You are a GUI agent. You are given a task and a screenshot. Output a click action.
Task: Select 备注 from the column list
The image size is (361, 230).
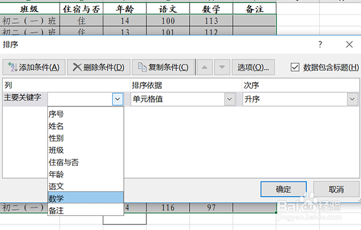click(86, 210)
